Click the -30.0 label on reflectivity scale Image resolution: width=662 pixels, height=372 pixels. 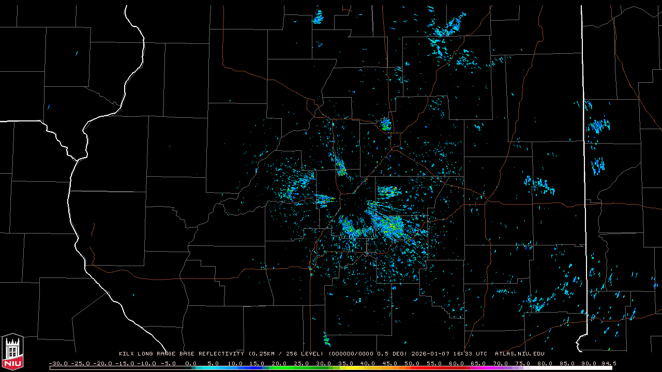coord(58,363)
